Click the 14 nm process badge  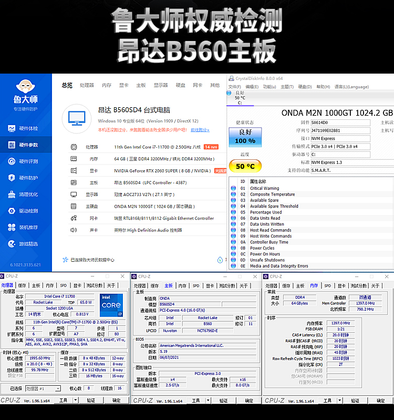pyautogui.click(x=211, y=147)
